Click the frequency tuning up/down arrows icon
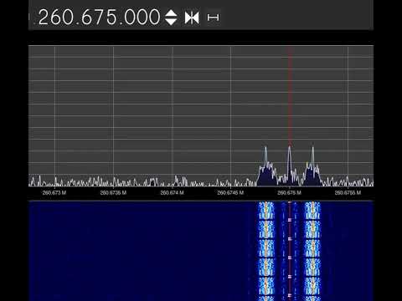The height and width of the screenshot is (301, 402). (171, 18)
